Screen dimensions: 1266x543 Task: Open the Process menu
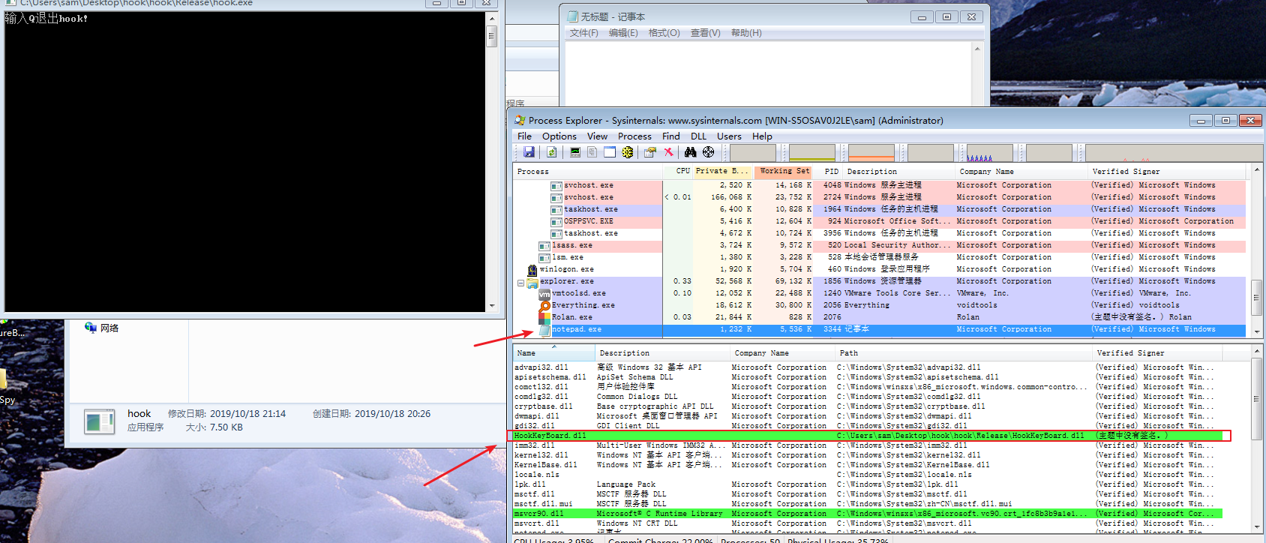[634, 136]
